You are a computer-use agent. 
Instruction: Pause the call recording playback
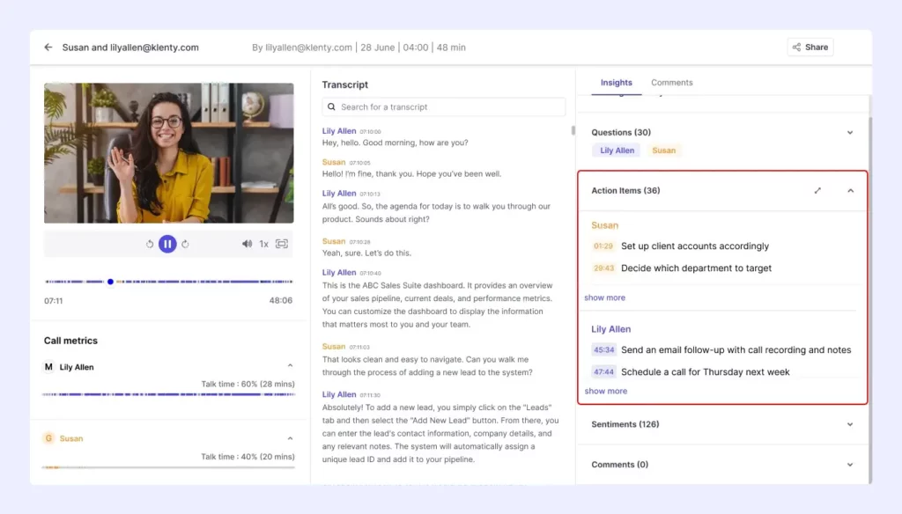[x=167, y=244]
